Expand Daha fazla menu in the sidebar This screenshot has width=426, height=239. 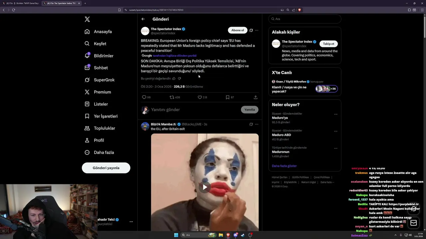[x=99, y=152]
